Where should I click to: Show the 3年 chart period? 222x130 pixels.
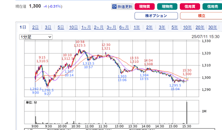(162, 27)
